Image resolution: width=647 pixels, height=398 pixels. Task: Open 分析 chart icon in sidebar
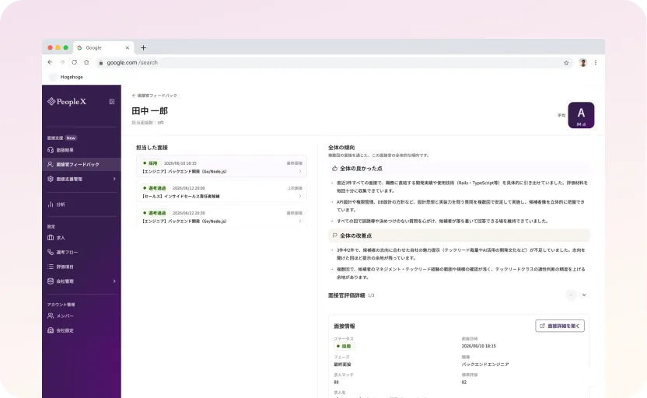click(51, 204)
